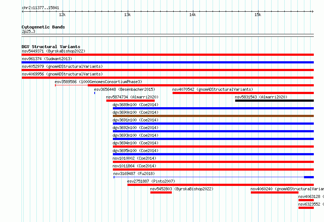Open nsv1010002 (Coe2014) label

point(134,158)
